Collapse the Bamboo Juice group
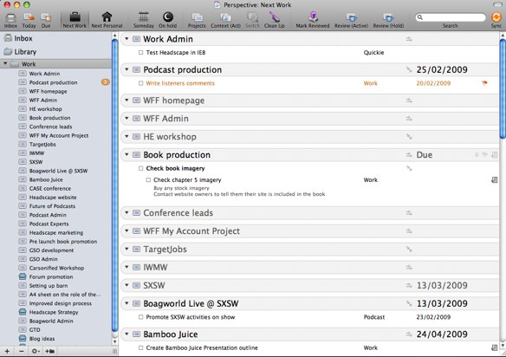The width and height of the screenshot is (506, 357). pyautogui.click(x=126, y=334)
